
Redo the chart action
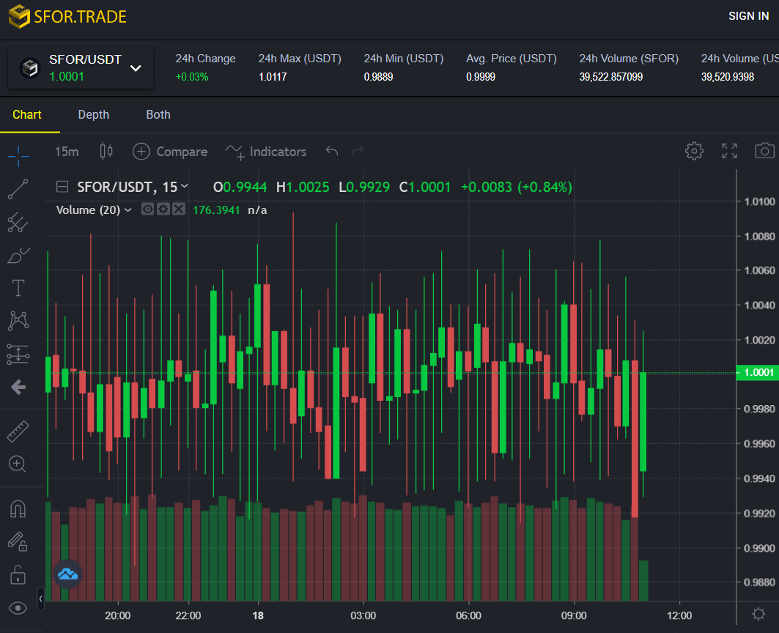tap(358, 151)
